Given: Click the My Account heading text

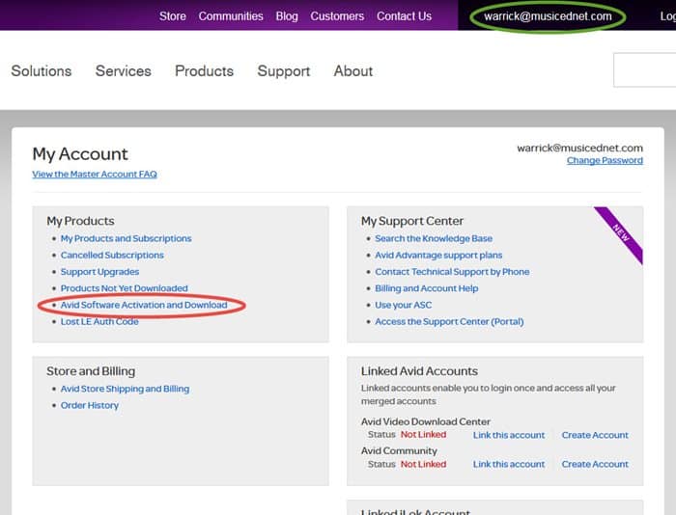Looking at the screenshot, I should pyautogui.click(x=80, y=154).
